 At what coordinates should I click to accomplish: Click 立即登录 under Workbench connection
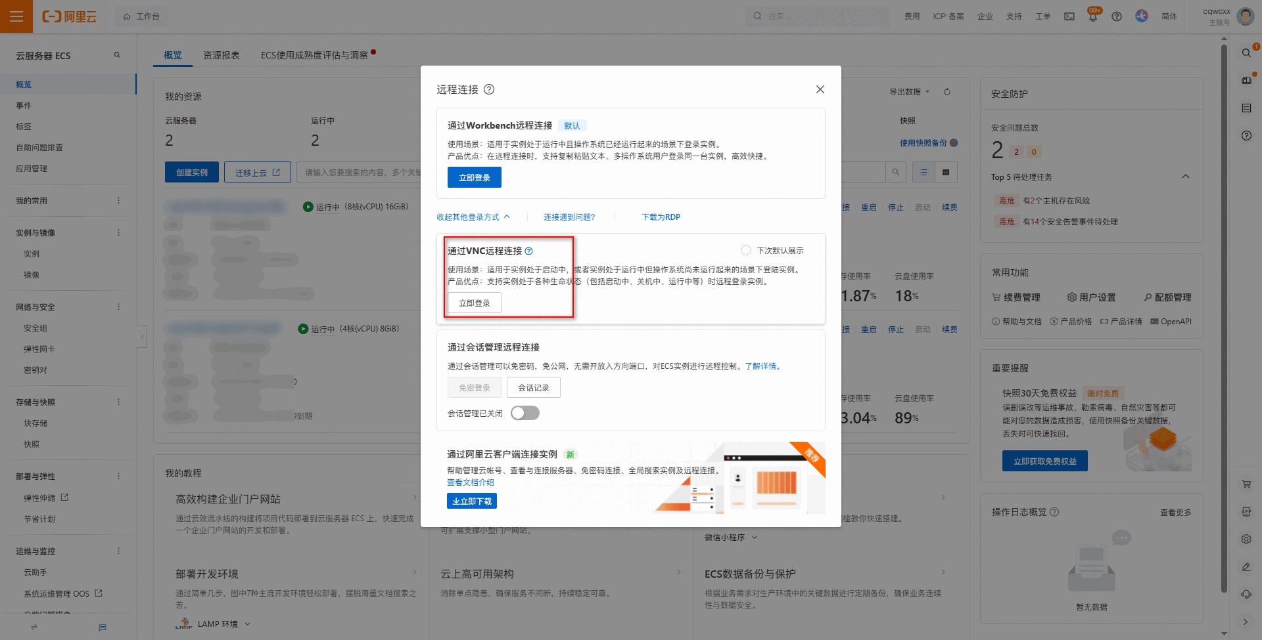click(x=475, y=177)
